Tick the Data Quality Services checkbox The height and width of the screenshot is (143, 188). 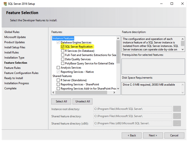(x=63, y=59)
